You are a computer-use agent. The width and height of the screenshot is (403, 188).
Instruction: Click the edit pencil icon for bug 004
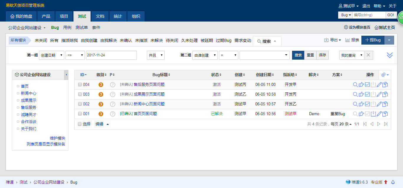click(x=379, y=85)
